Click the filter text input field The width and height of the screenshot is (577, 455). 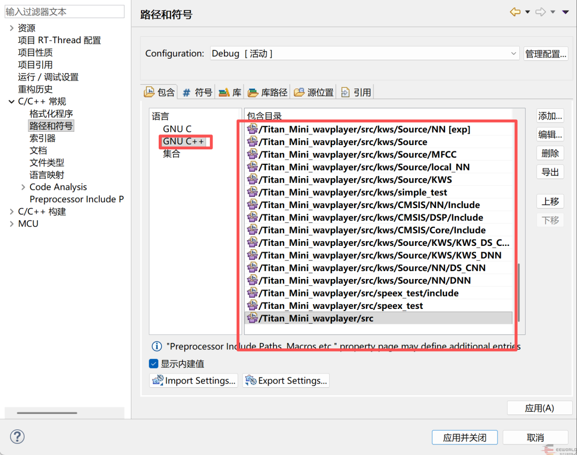click(x=65, y=12)
